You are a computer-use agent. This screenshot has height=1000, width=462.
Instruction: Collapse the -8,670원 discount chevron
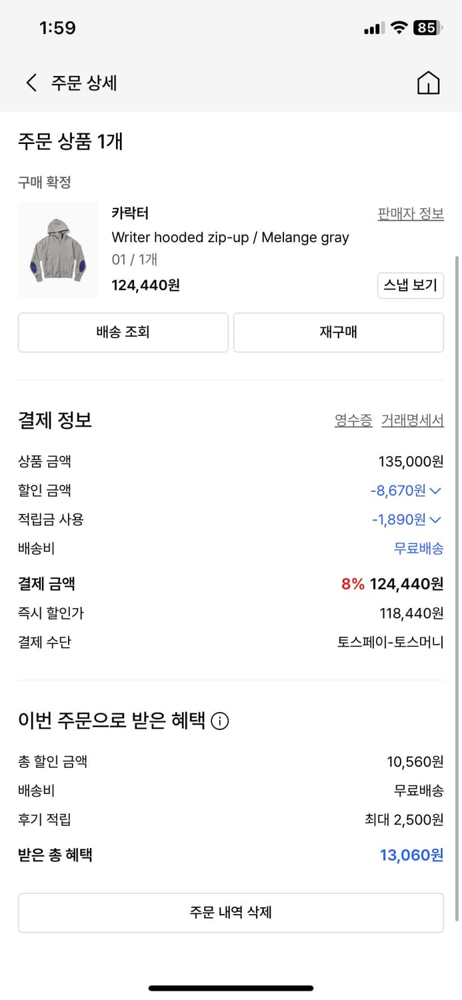(437, 490)
